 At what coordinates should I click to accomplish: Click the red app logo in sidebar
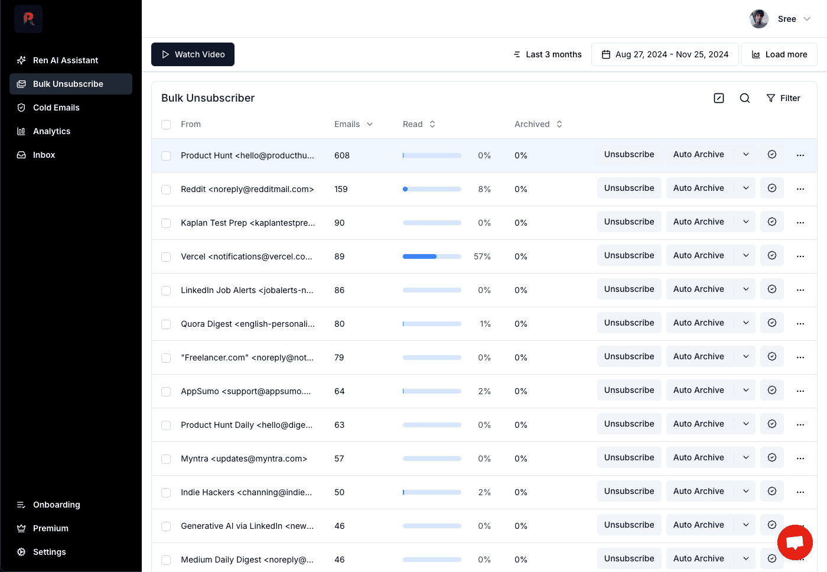28,19
